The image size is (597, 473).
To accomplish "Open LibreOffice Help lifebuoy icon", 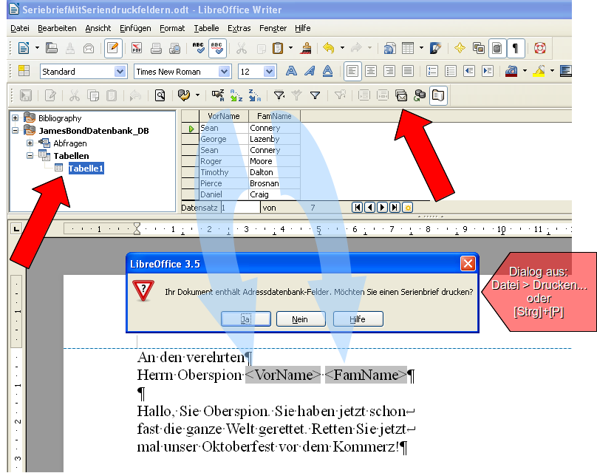I will [540, 48].
